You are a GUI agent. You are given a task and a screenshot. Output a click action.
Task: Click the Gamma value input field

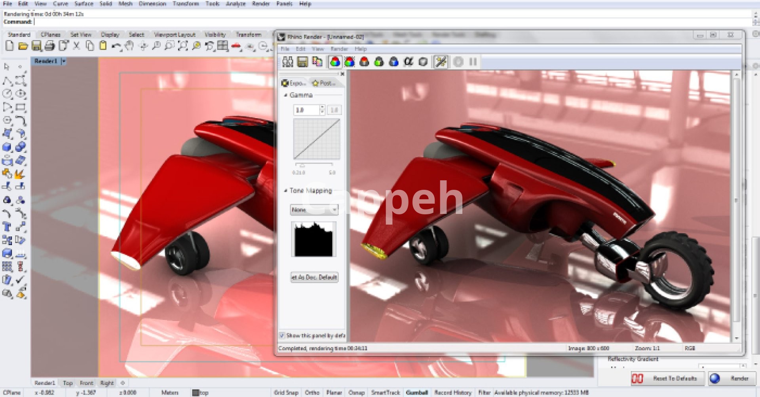coord(306,110)
